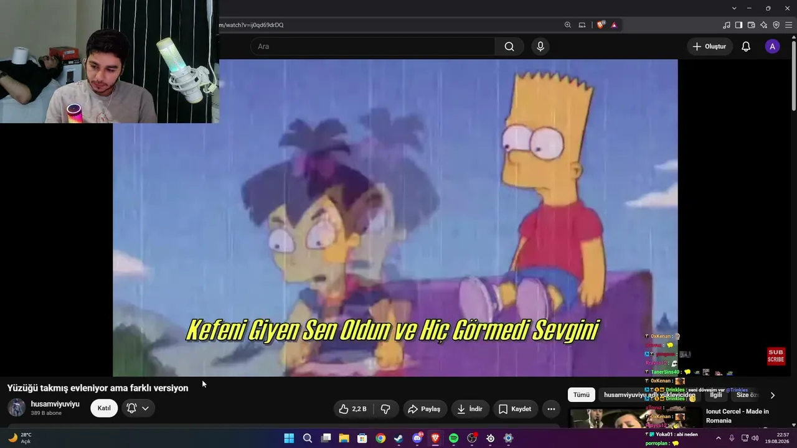Start voice search with the microphone icon
The height and width of the screenshot is (448, 797).
[x=540, y=47]
